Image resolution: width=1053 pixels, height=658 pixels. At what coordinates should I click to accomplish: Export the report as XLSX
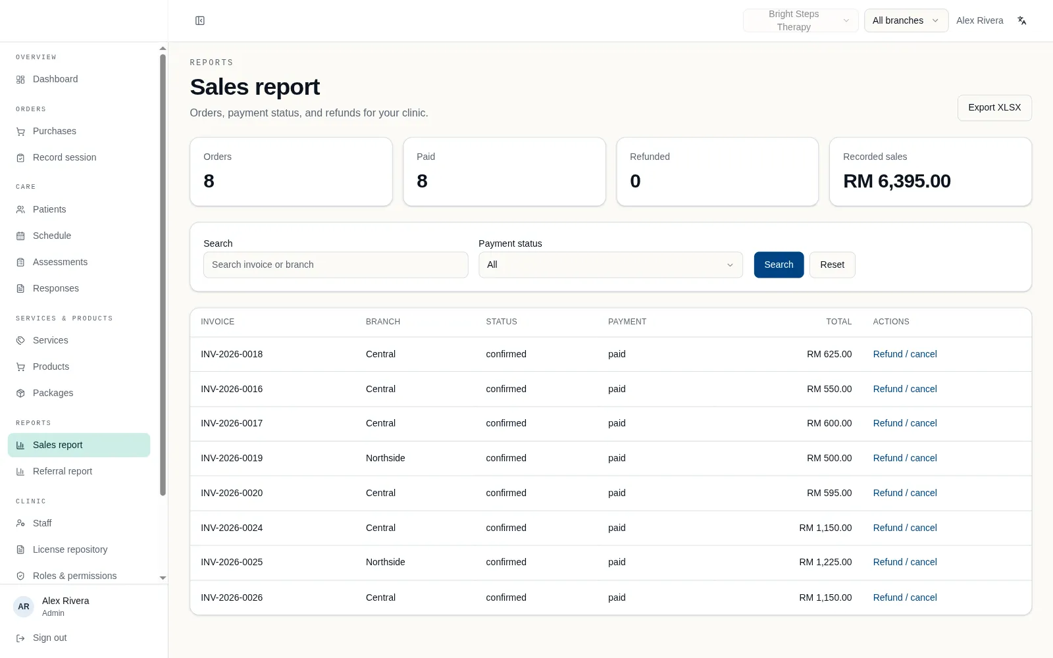(994, 107)
